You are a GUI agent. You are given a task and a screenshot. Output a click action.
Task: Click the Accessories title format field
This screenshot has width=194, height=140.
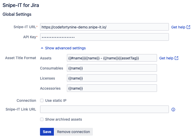111,88
